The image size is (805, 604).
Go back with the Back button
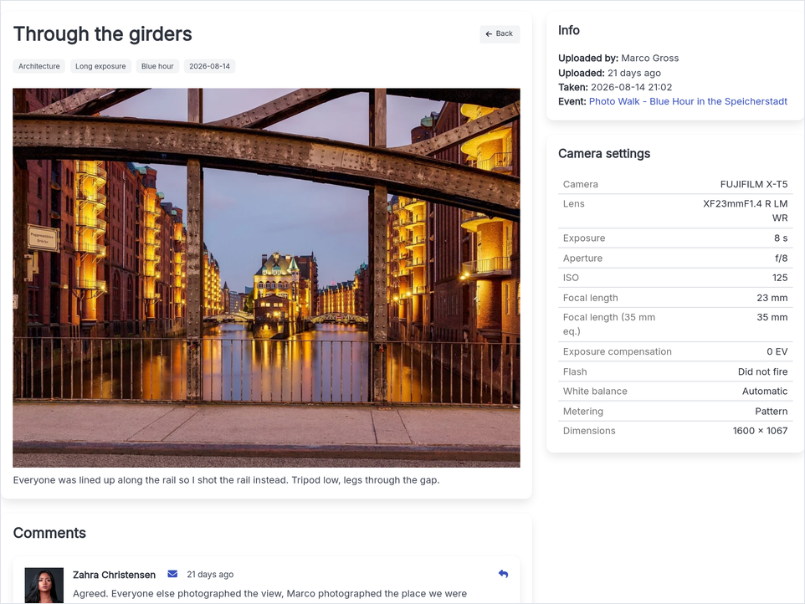(500, 33)
